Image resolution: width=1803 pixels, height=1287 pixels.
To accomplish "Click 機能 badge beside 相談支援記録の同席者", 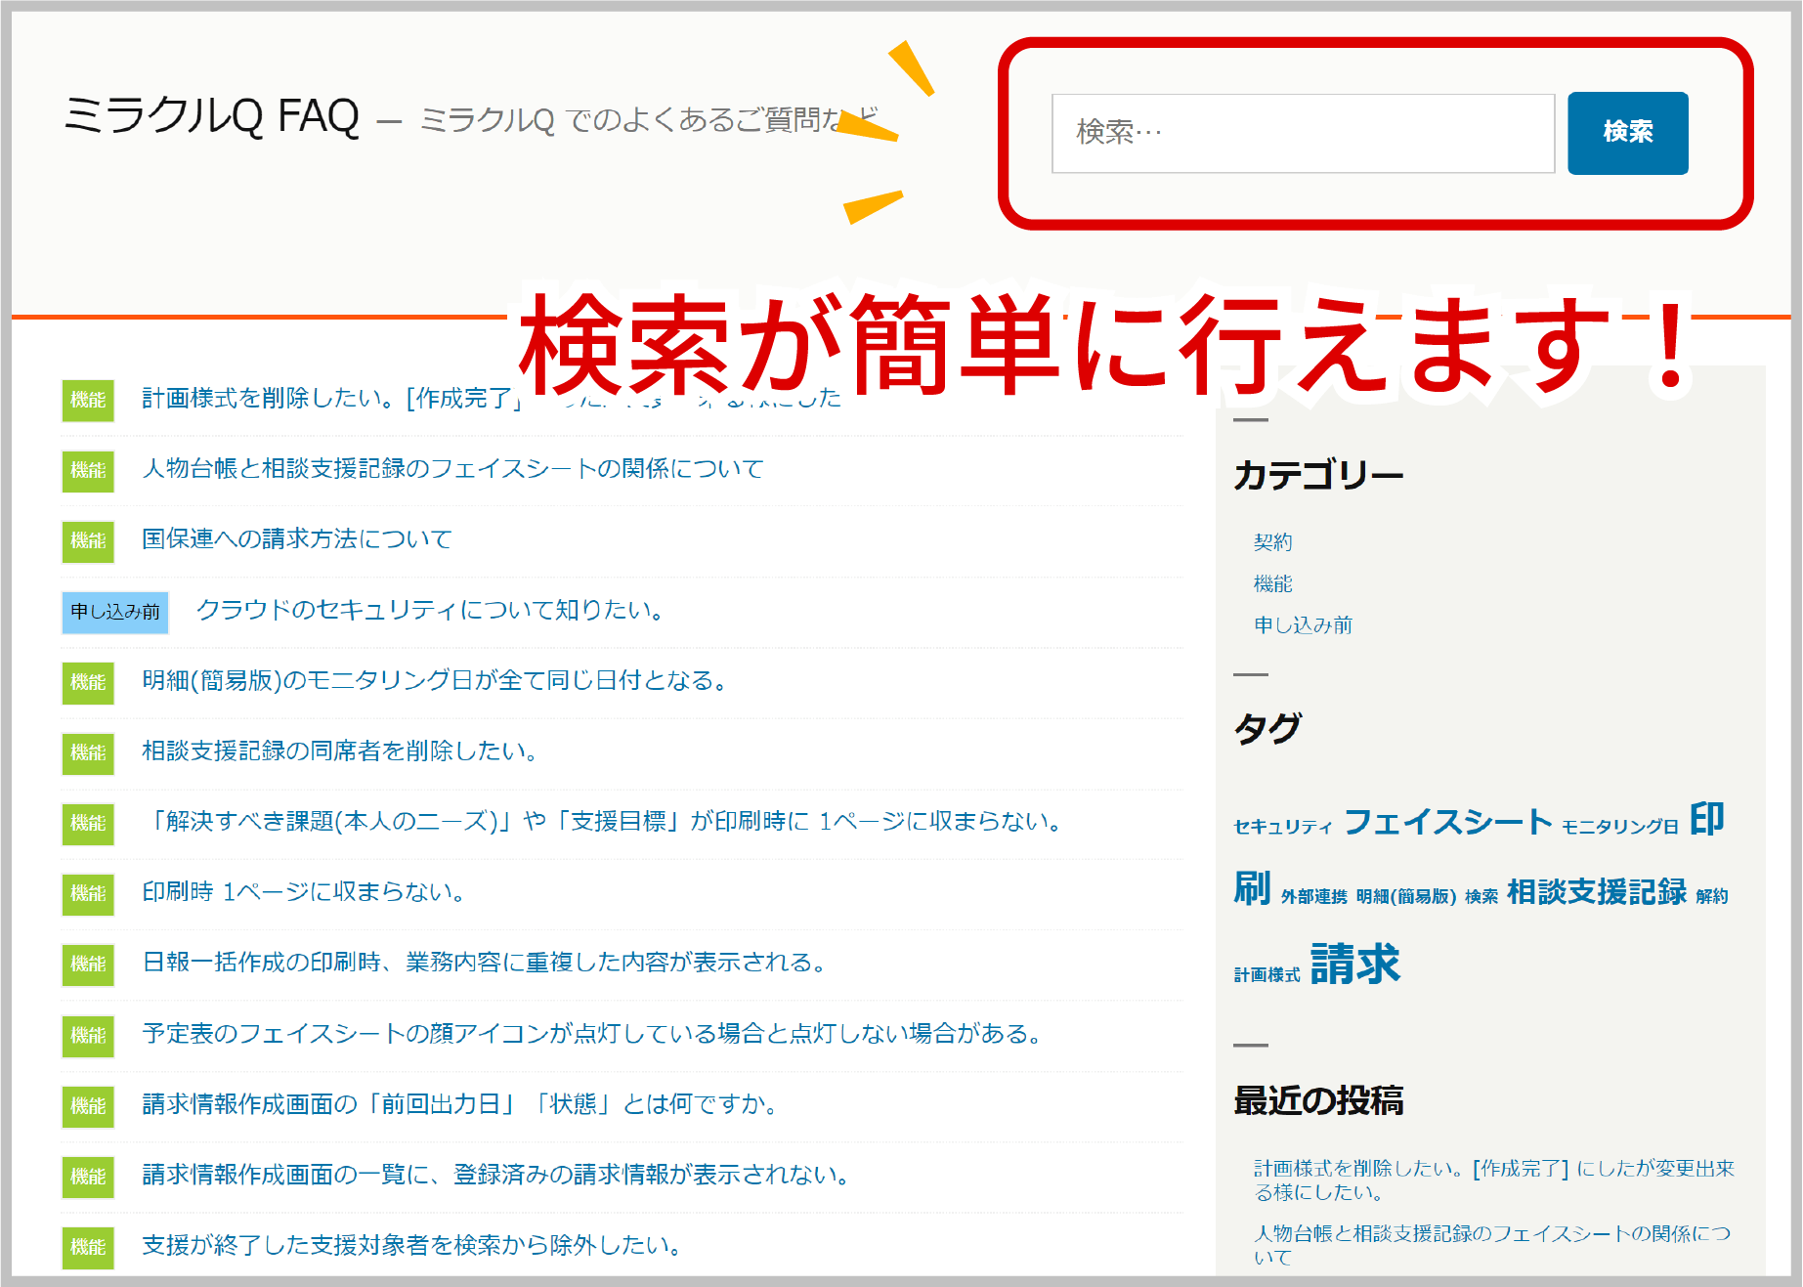I will coord(88,753).
